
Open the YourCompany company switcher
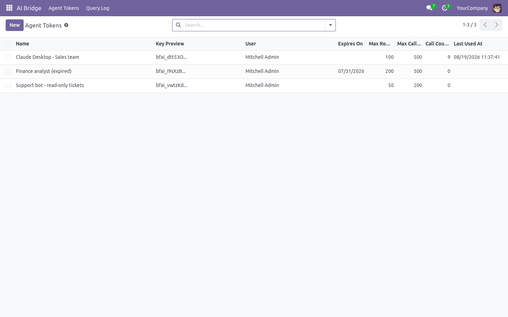(x=472, y=8)
